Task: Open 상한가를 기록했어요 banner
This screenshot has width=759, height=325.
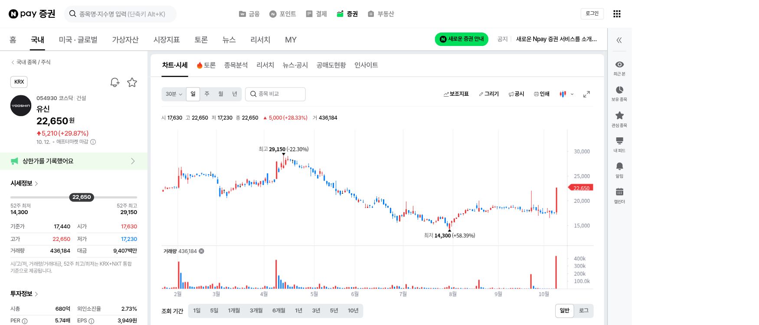Action: (74, 161)
